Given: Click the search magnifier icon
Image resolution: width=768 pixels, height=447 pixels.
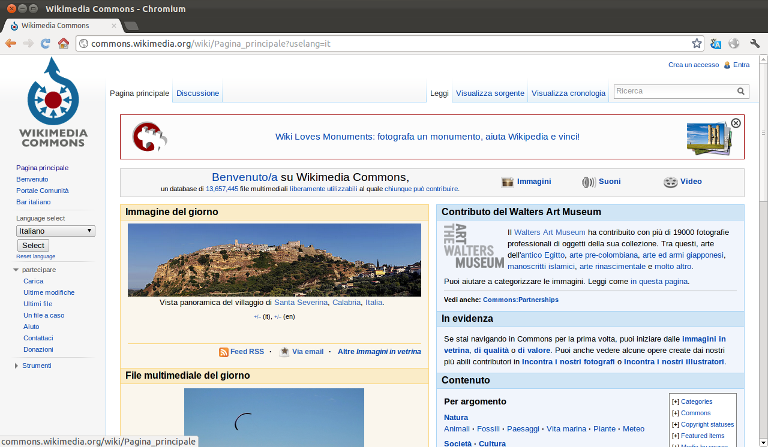Looking at the screenshot, I should pyautogui.click(x=741, y=92).
